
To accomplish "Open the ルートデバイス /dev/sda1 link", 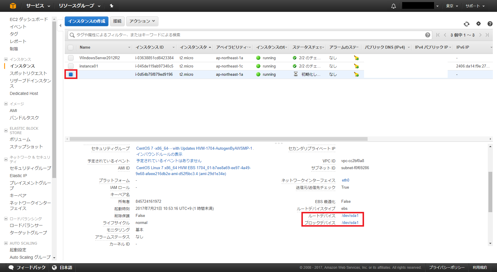I will point(350,215).
